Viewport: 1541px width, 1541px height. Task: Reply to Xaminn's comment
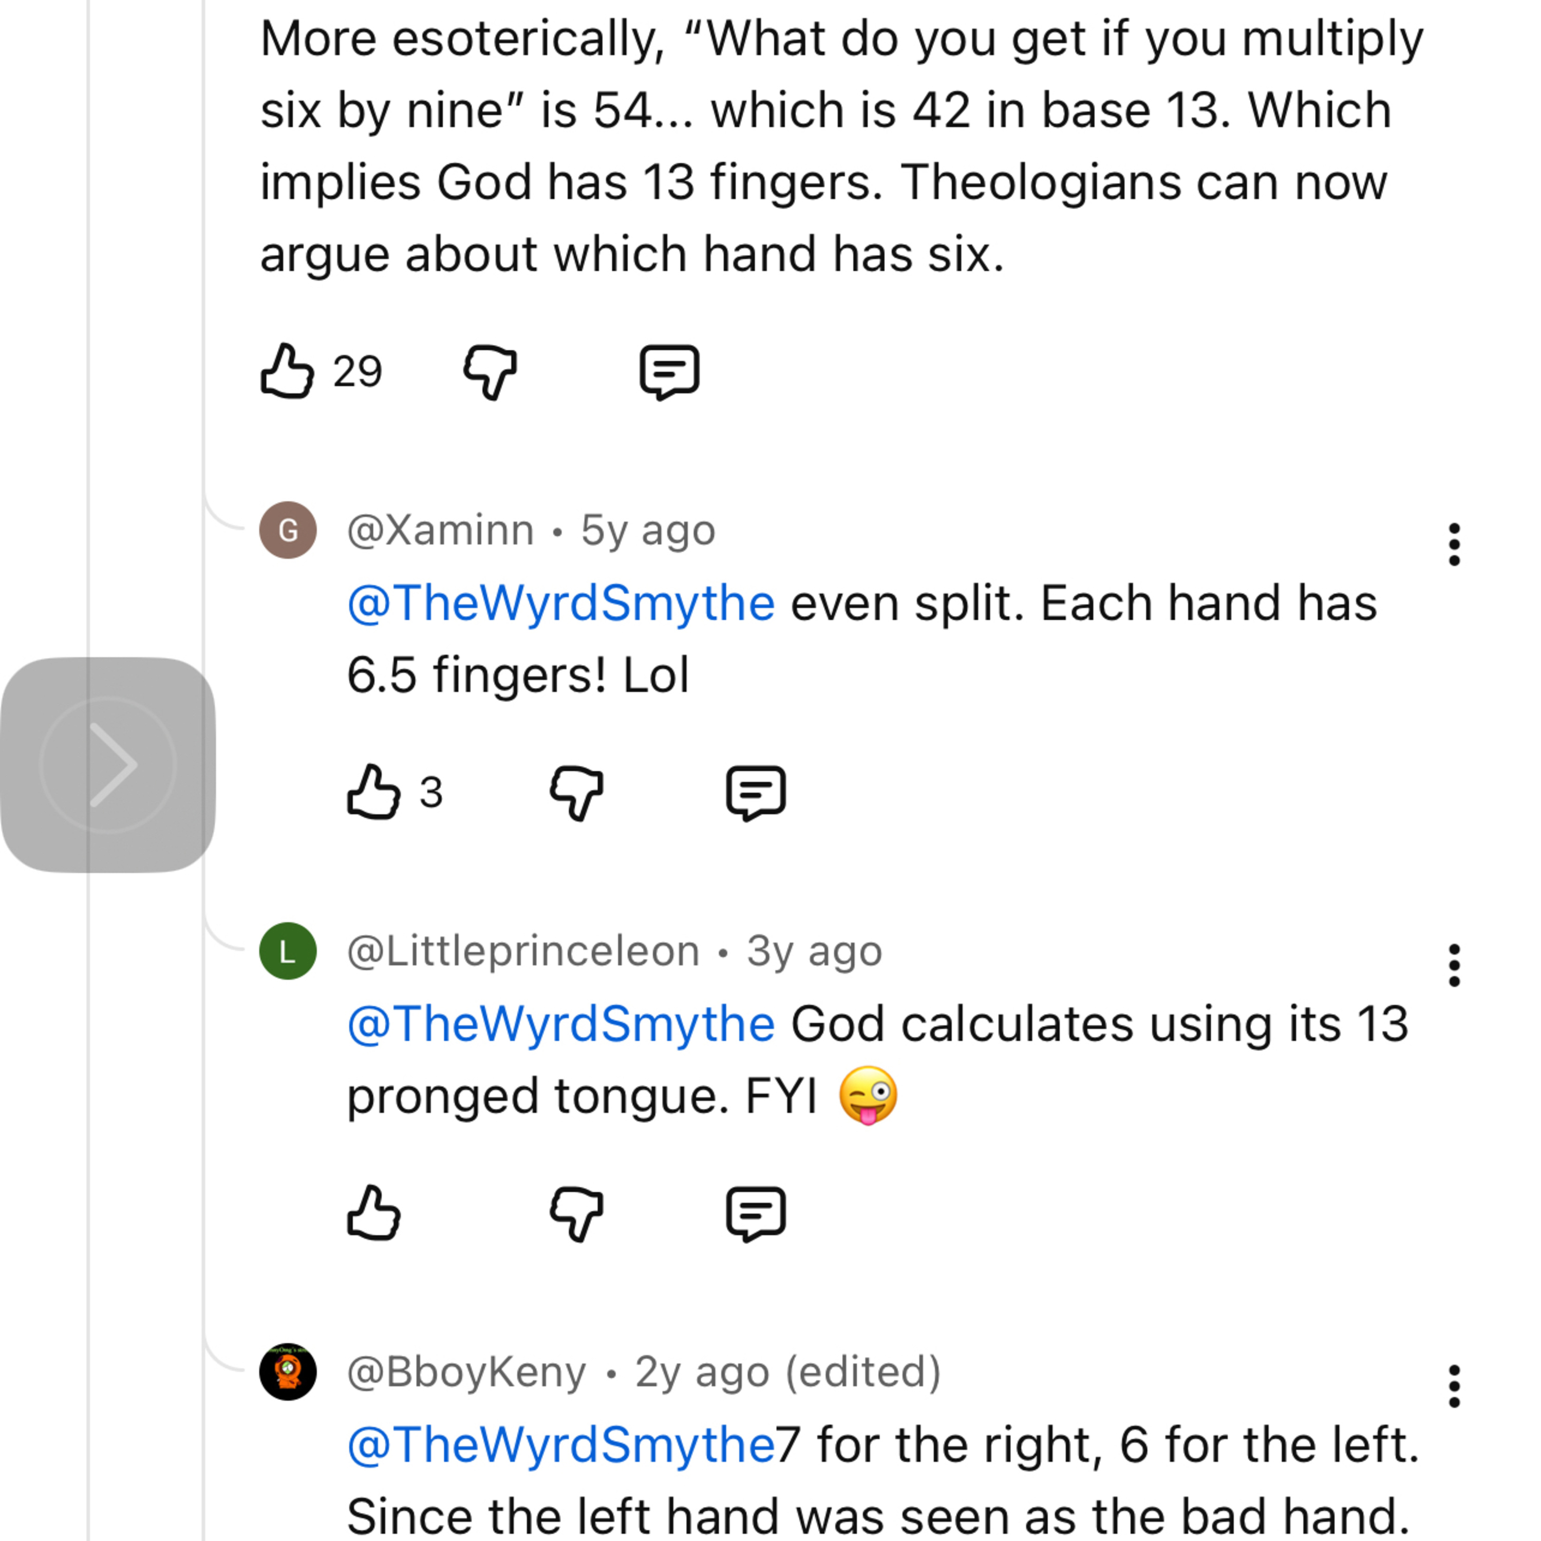click(755, 792)
